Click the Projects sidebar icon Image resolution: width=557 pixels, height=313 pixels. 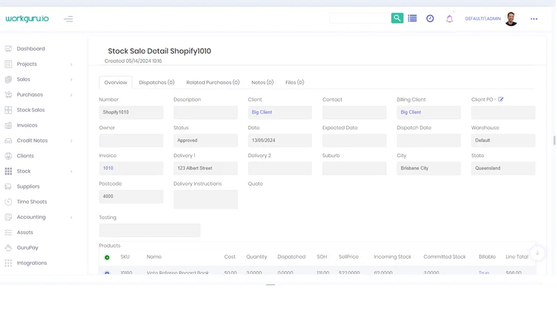pyautogui.click(x=8, y=64)
